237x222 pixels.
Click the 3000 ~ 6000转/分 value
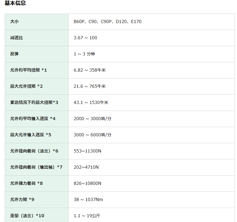(93, 135)
